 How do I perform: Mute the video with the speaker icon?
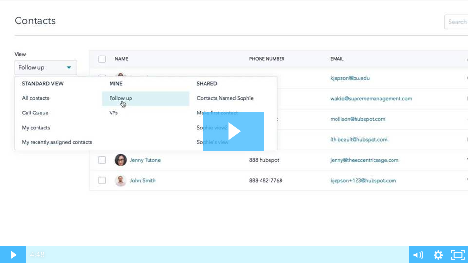418,255
